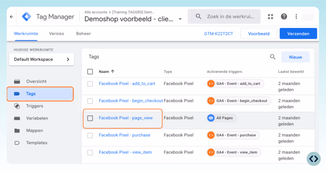Click the Verzenden button

tap(298, 34)
